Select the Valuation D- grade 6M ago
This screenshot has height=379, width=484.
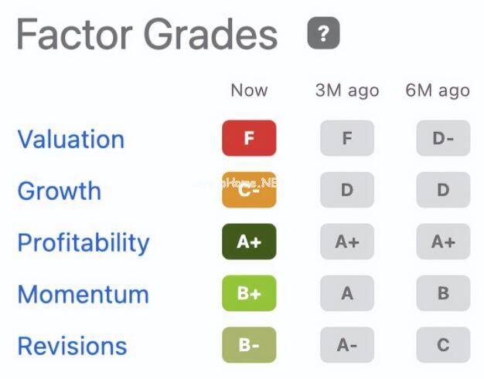point(443,138)
